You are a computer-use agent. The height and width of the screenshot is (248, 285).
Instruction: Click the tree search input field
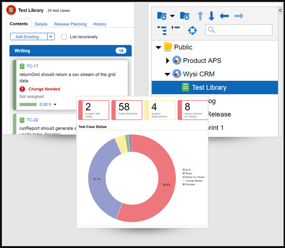tap(239, 30)
